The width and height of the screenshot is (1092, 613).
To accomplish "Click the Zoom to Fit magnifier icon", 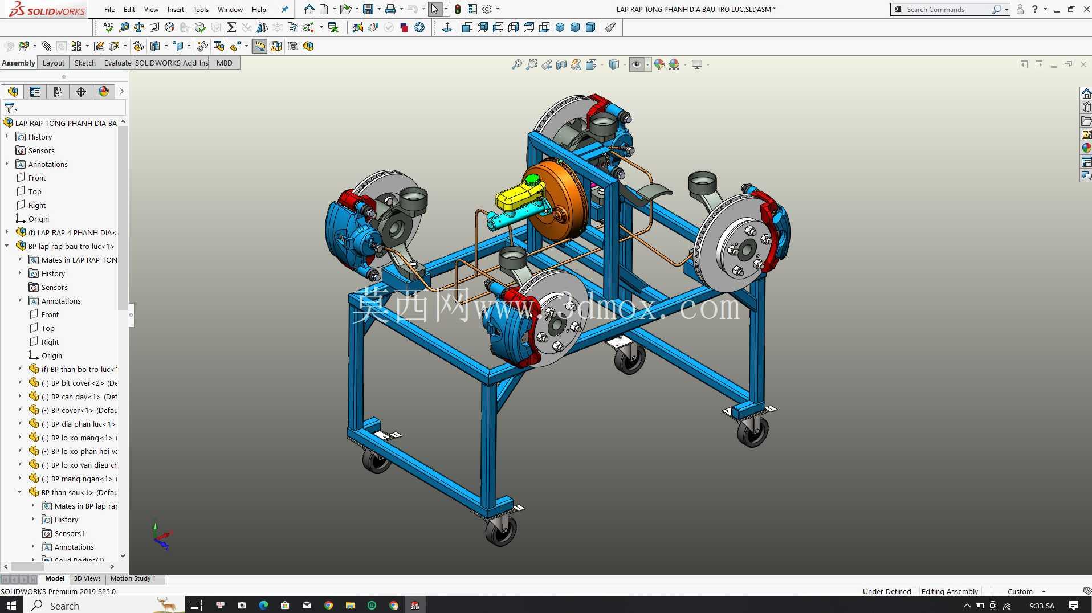I will pyautogui.click(x=517, y=64).
